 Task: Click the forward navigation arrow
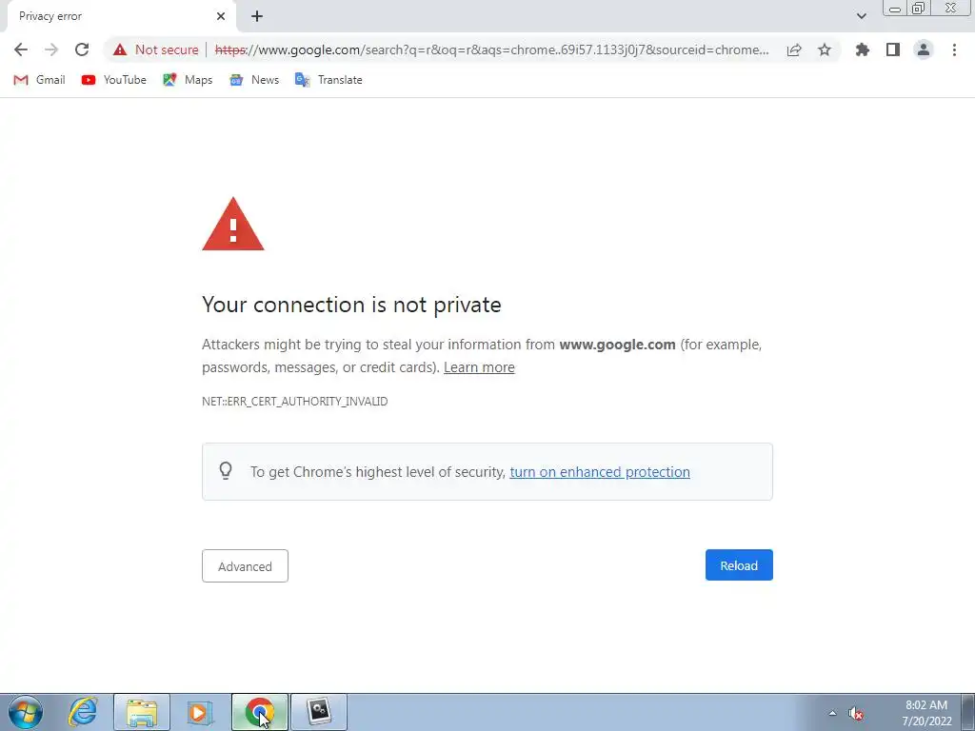click(x=51, y=49)
